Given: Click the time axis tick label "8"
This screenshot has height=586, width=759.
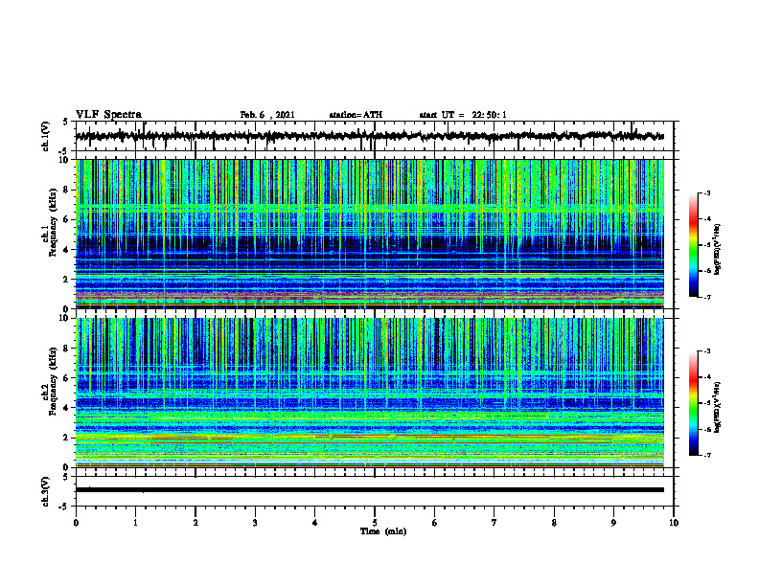Looking at the screenshot, I should coord(554,523).
